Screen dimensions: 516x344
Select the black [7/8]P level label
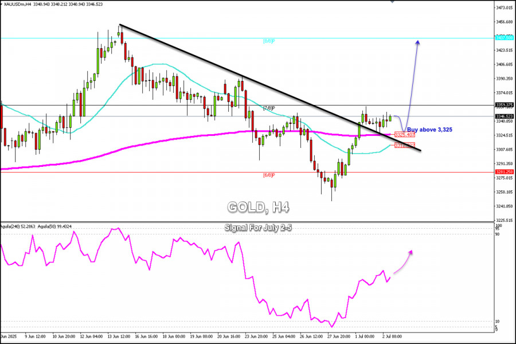(269, 108)
